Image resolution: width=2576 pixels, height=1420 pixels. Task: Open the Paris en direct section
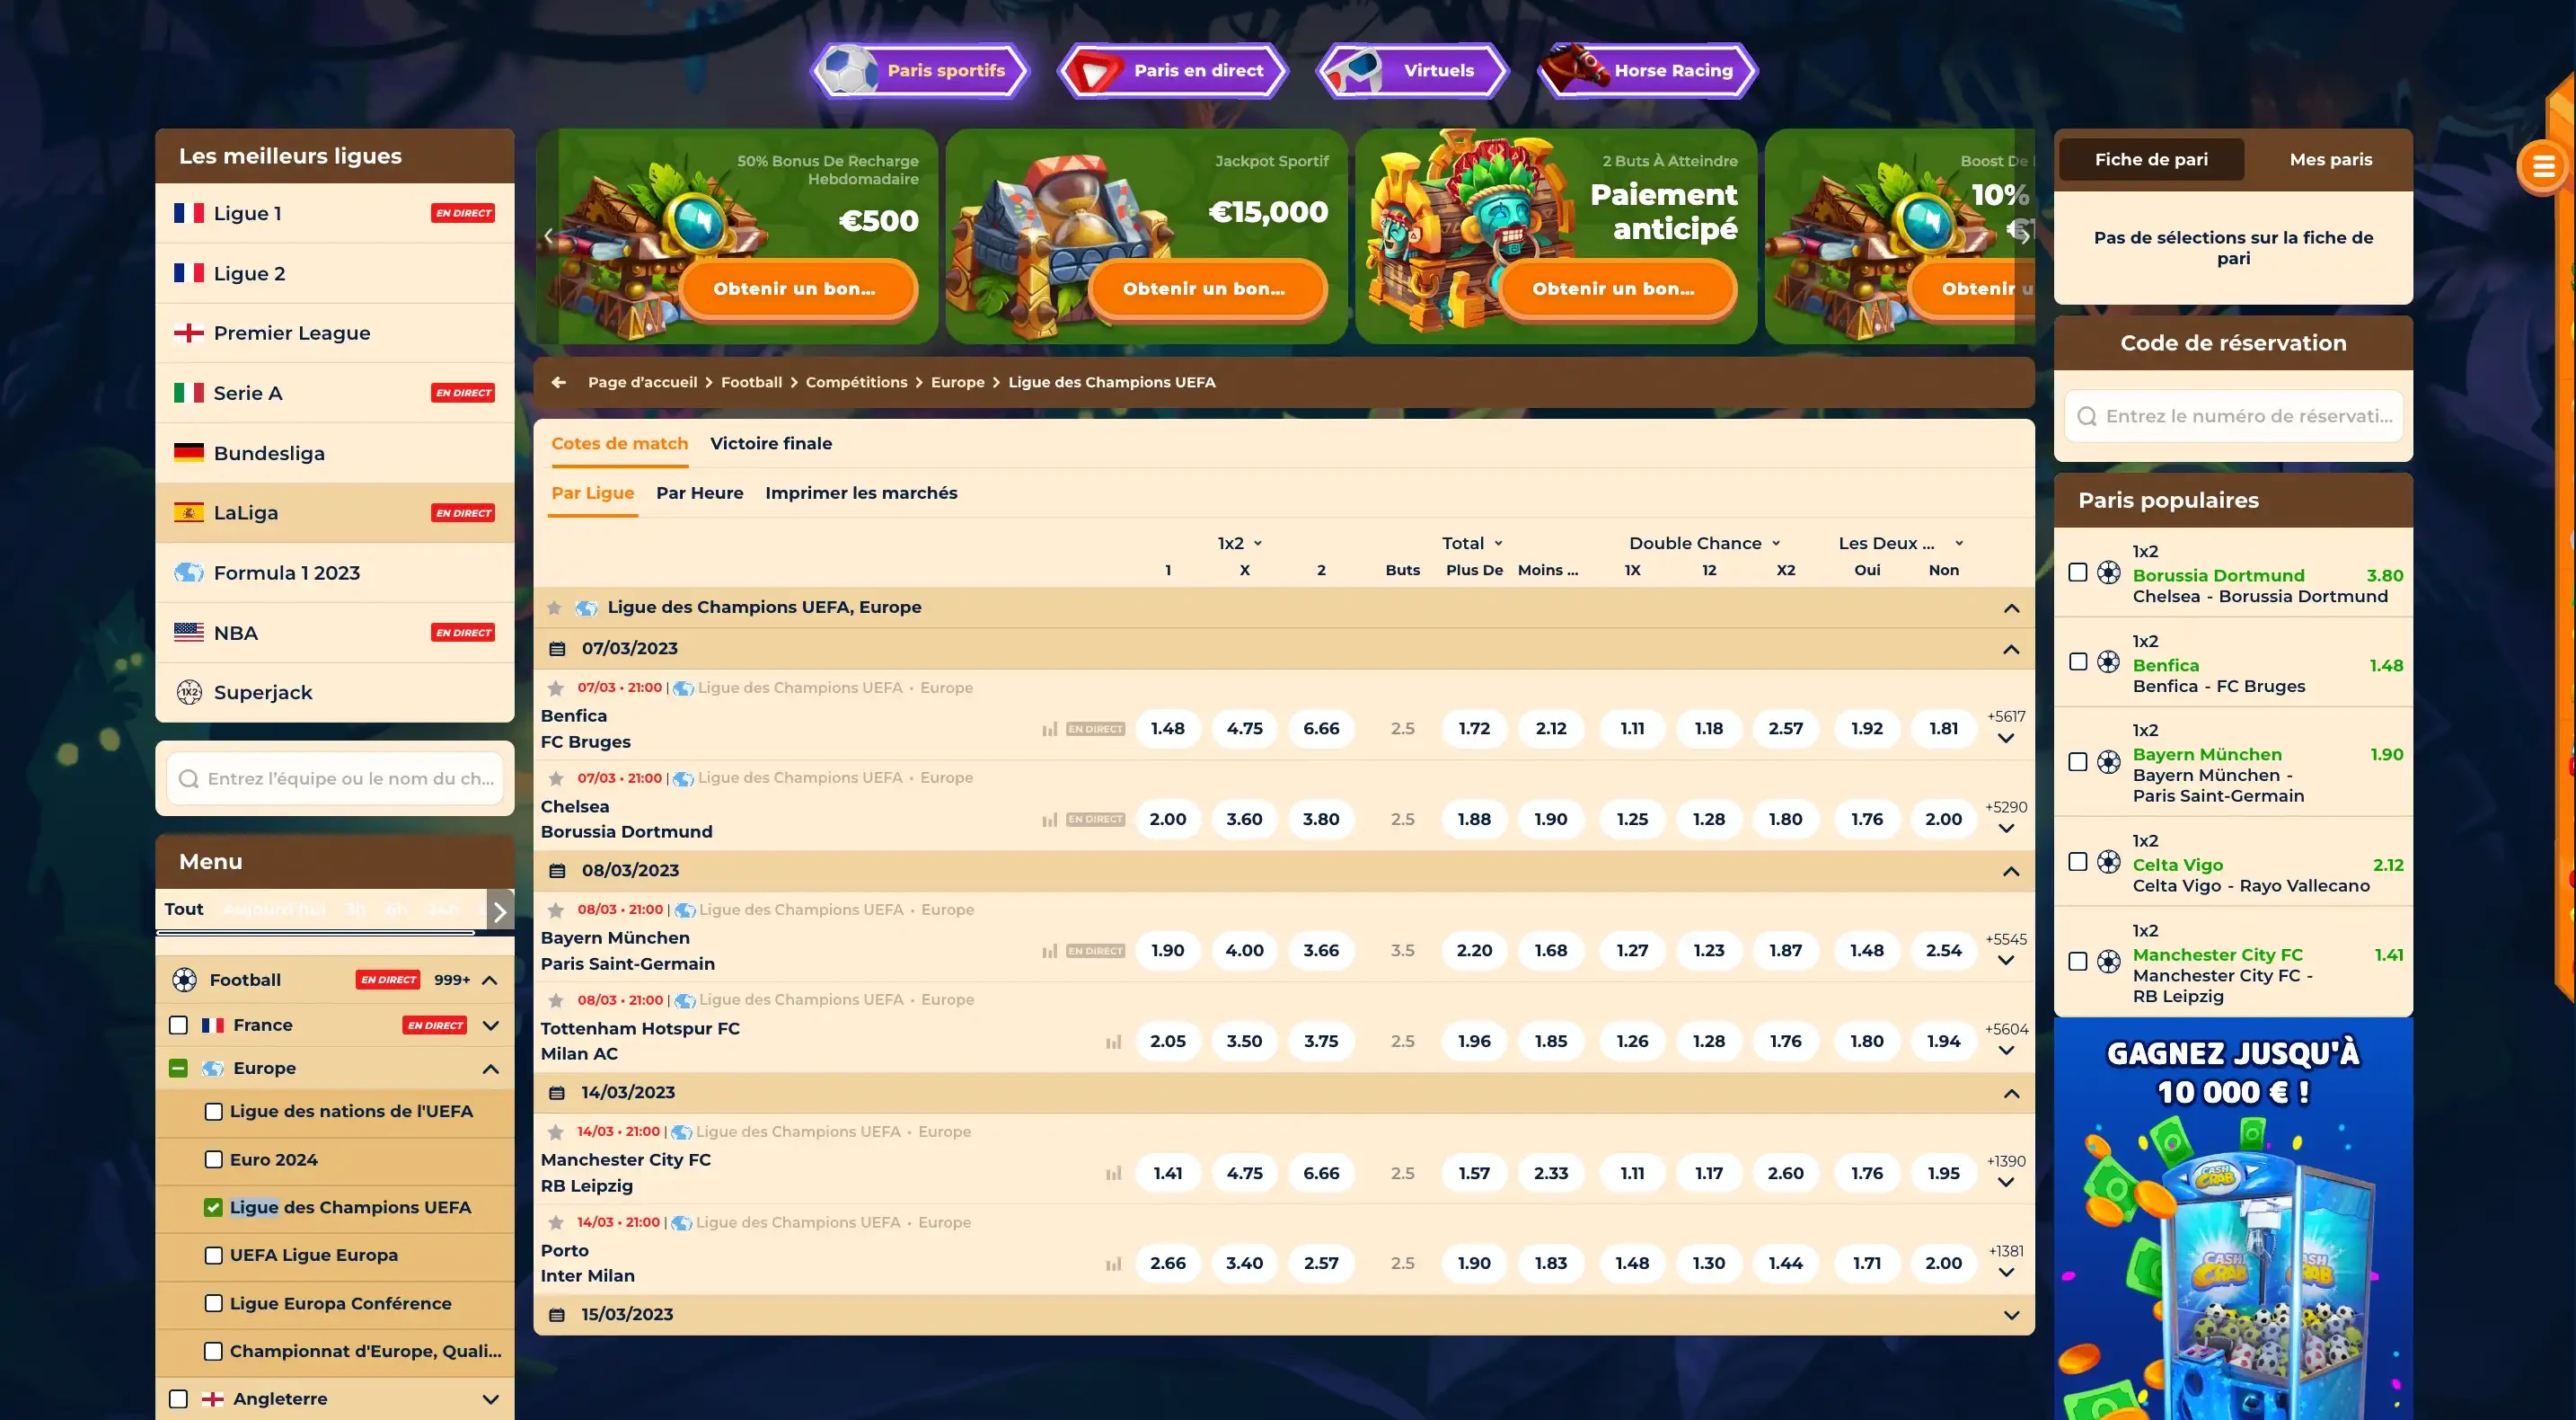(1173, 70)
